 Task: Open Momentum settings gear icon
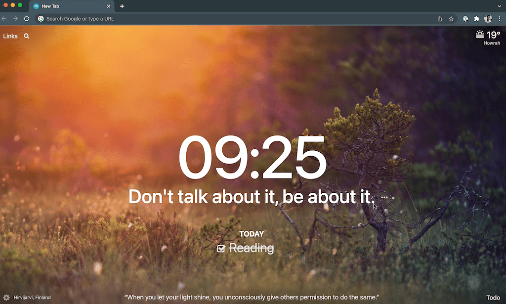click(6, 298)
